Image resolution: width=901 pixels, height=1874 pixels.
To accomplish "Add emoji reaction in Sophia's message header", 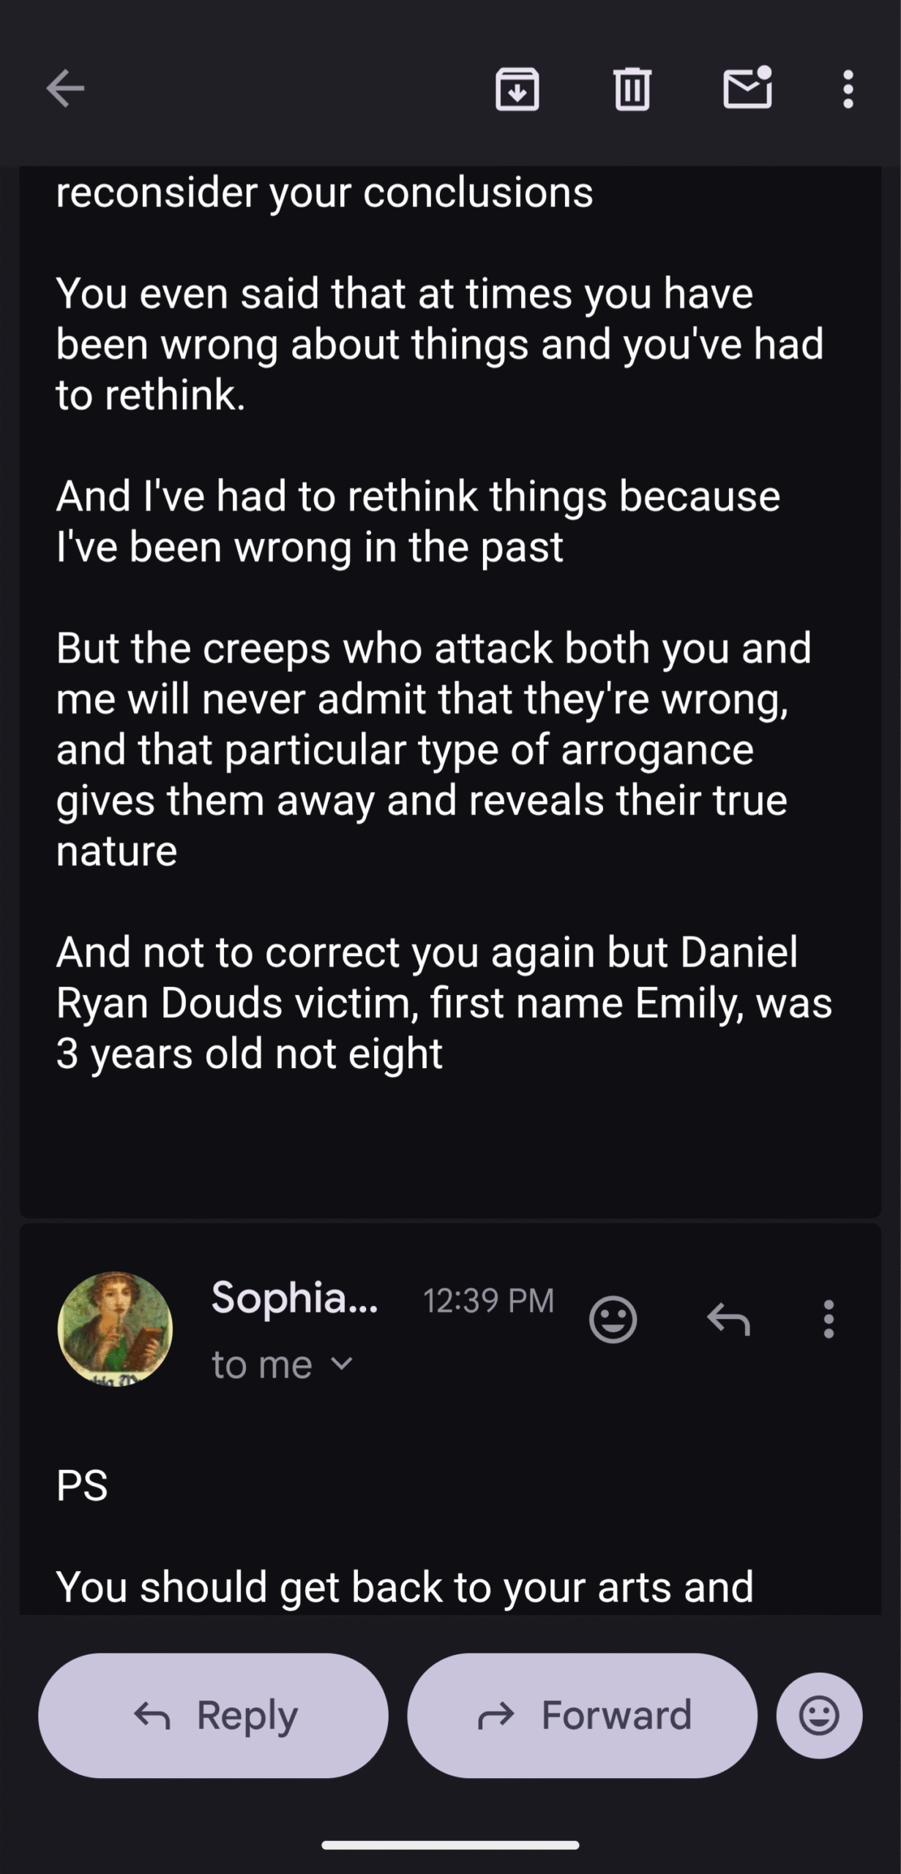I will point(613,1319).
